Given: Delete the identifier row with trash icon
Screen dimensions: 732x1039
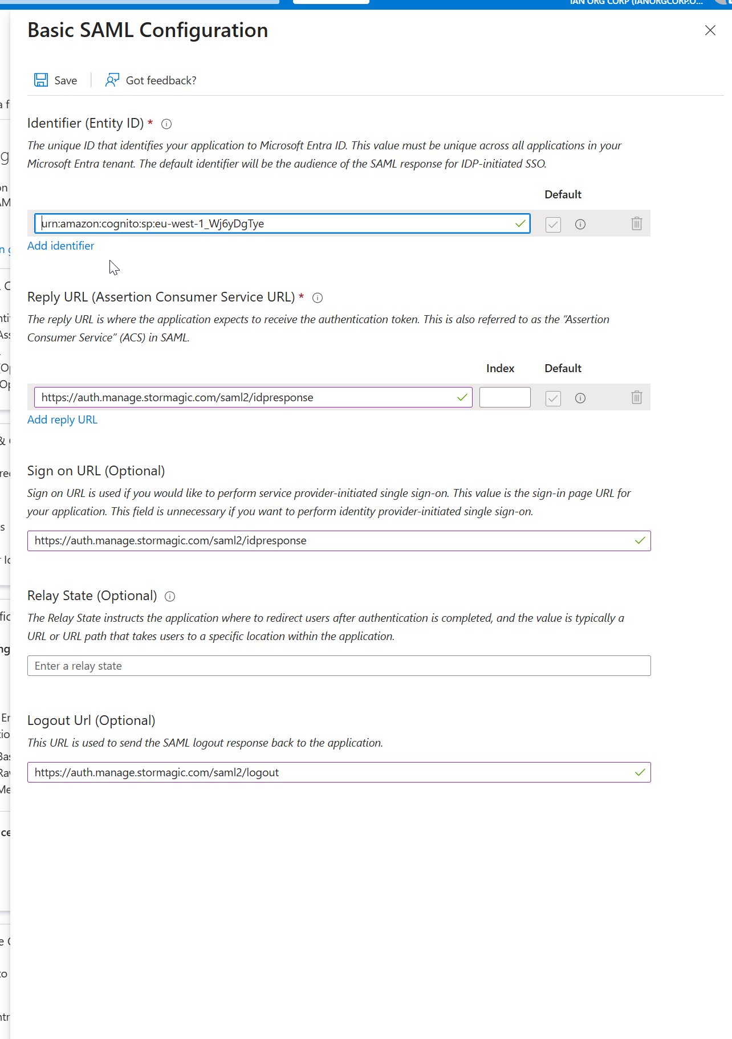Looking at the screenshot, I should pyautogui.click(x=637, y=223).
